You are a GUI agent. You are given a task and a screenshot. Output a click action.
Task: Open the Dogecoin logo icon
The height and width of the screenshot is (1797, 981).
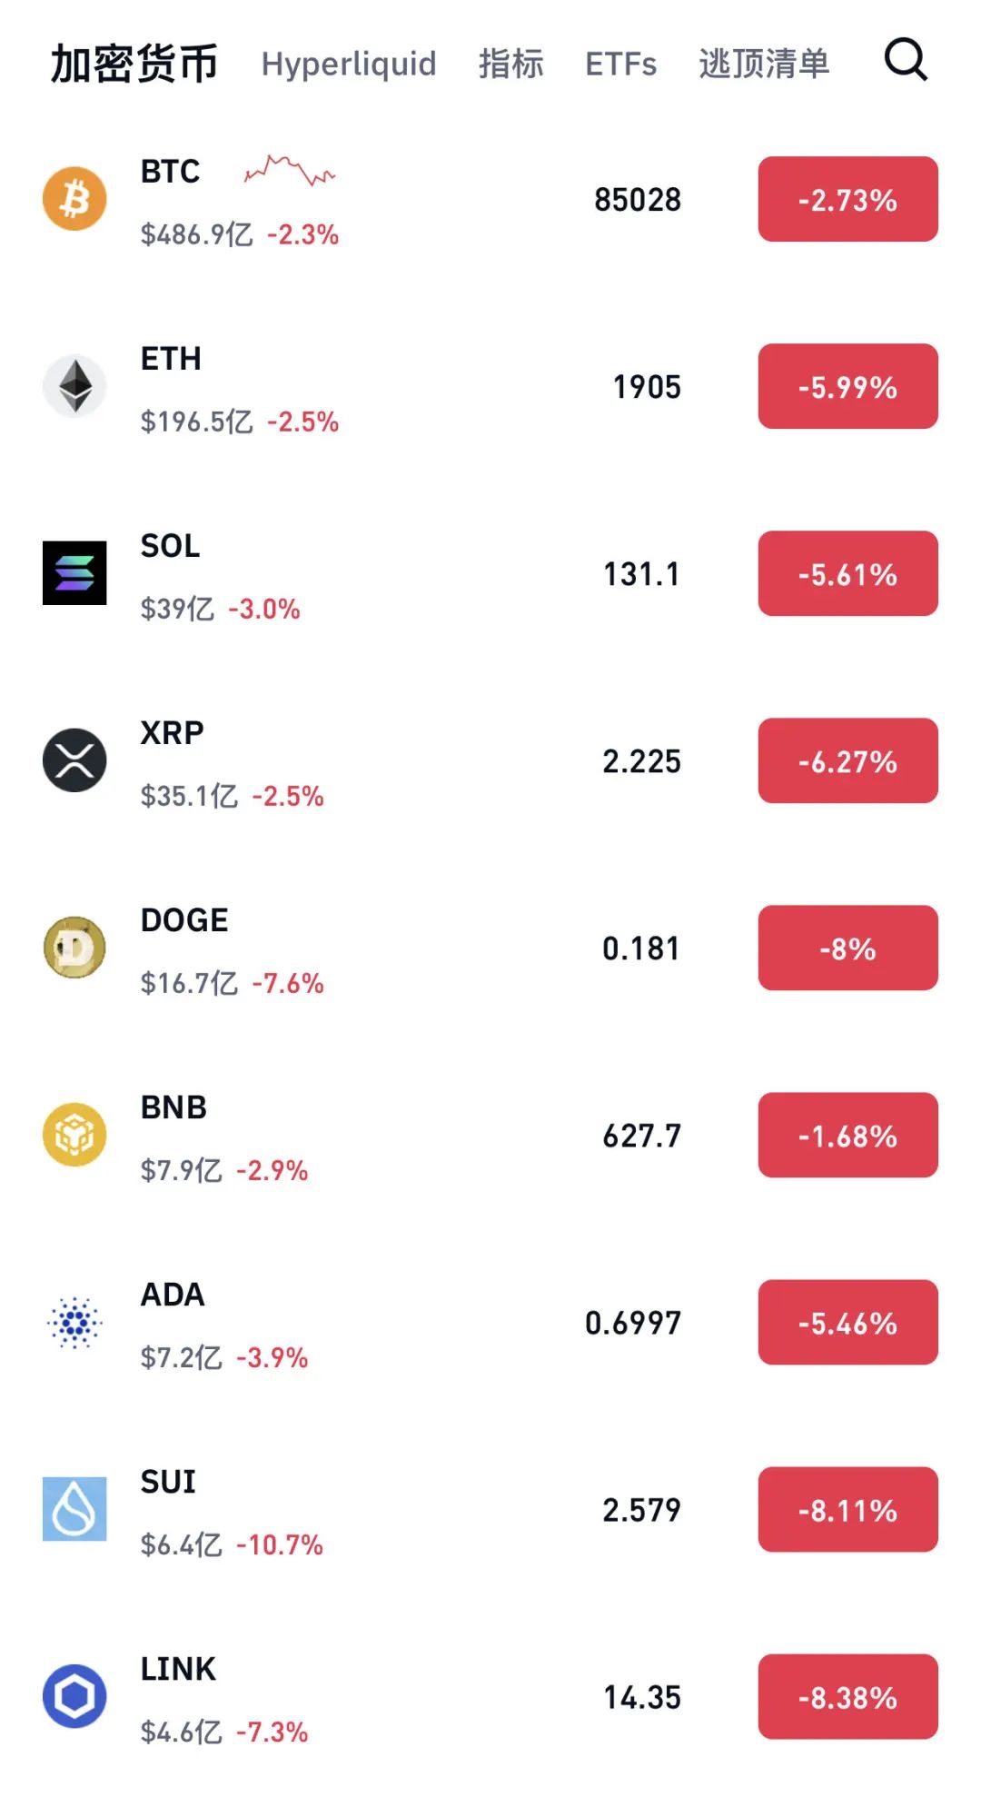pos(74,948)
